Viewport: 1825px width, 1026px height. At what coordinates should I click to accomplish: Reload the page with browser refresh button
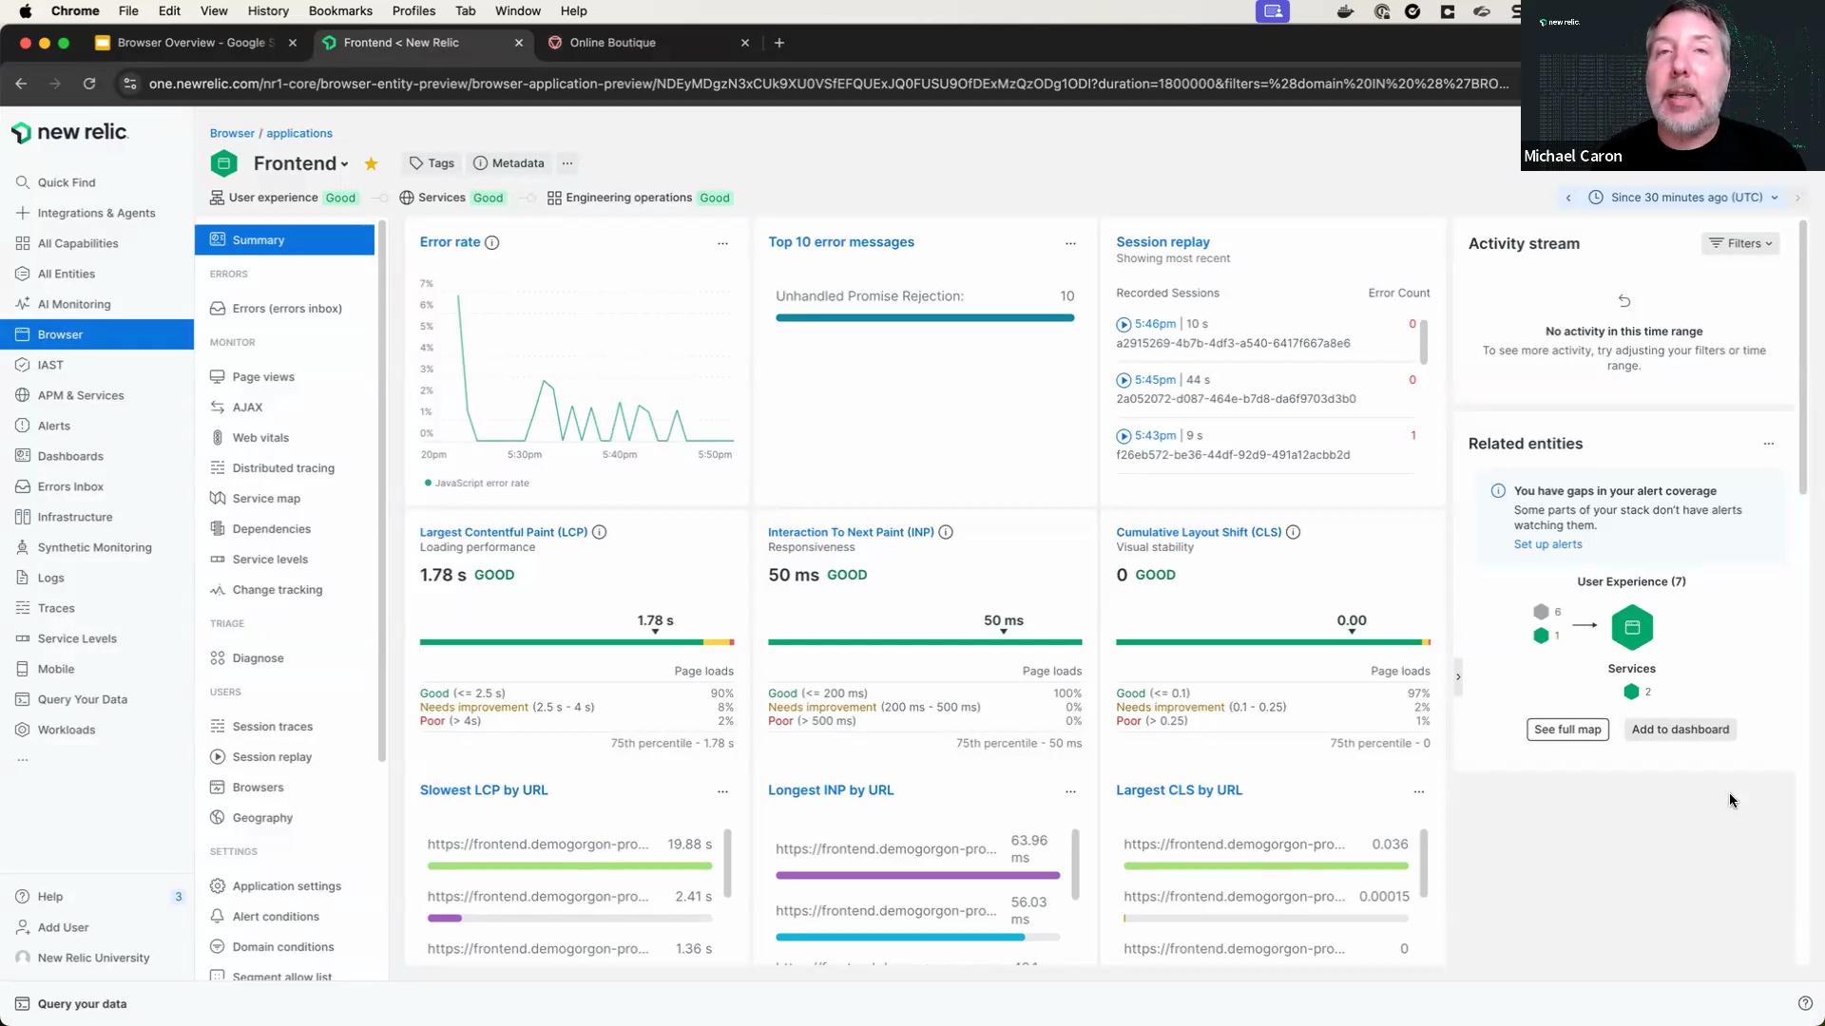[89, 84]
